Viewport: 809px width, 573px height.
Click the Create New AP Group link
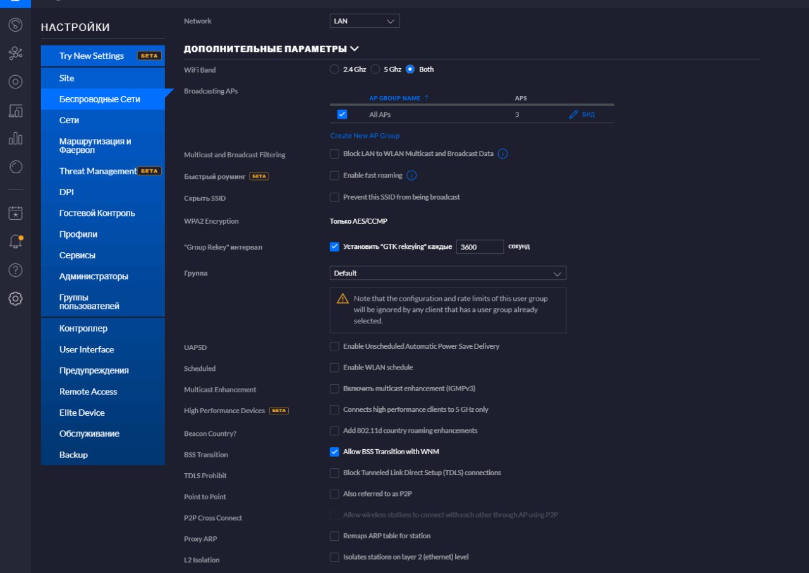(x=365, y=136)
